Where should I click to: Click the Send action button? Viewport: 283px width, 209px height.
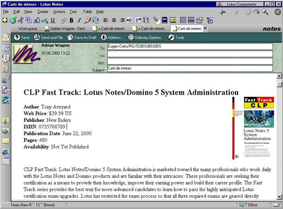point(21,38)
